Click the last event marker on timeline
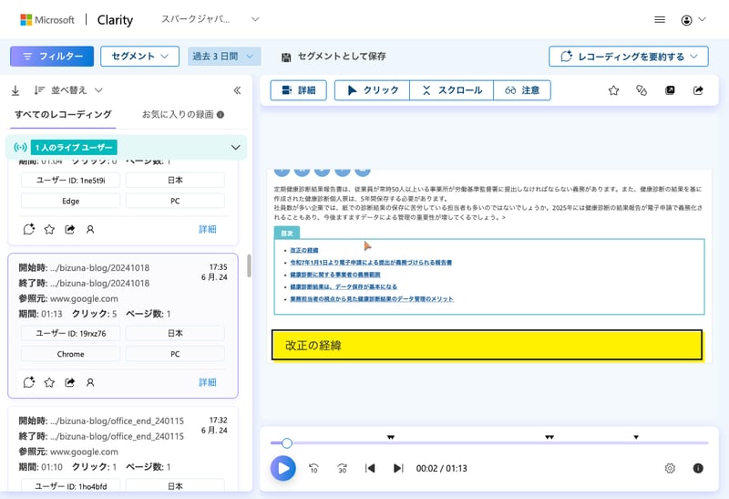The height and width of the screenshot is (499, 729). coord(636,437)
